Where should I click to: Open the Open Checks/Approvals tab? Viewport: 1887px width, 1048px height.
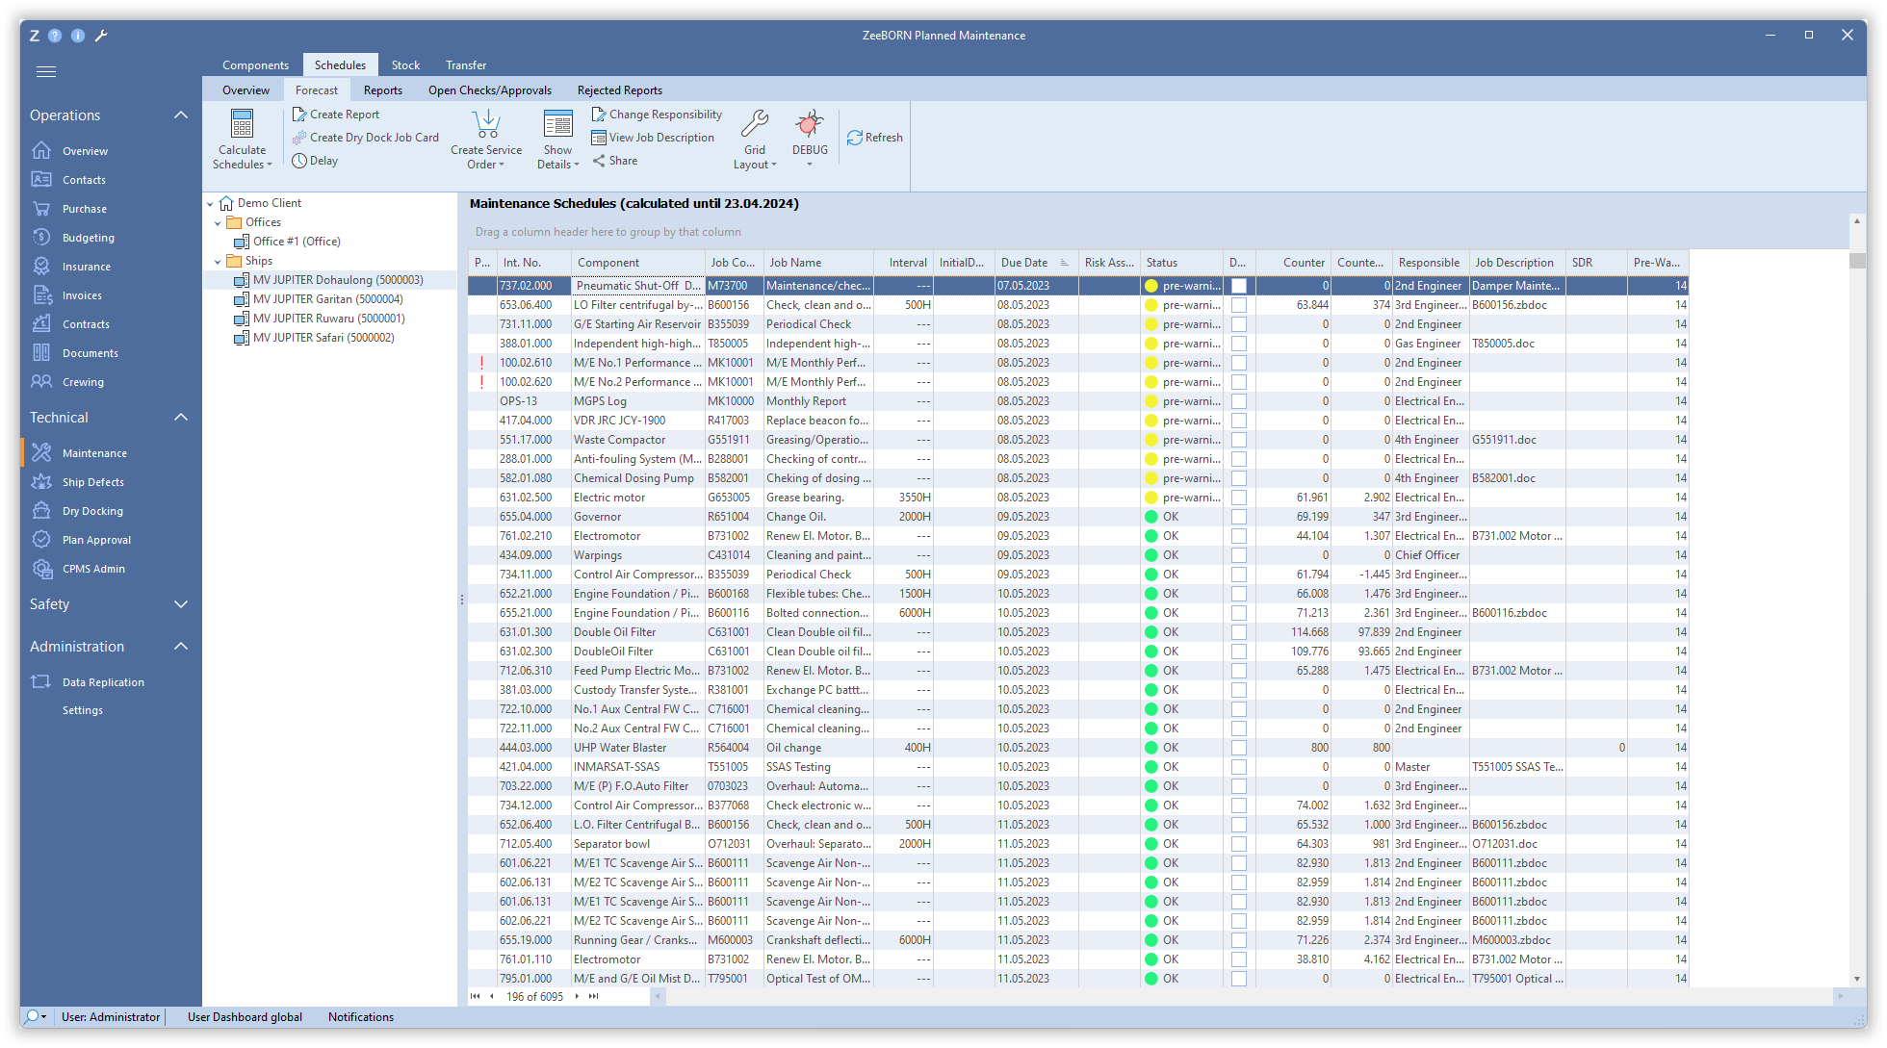tap(489, 90)
